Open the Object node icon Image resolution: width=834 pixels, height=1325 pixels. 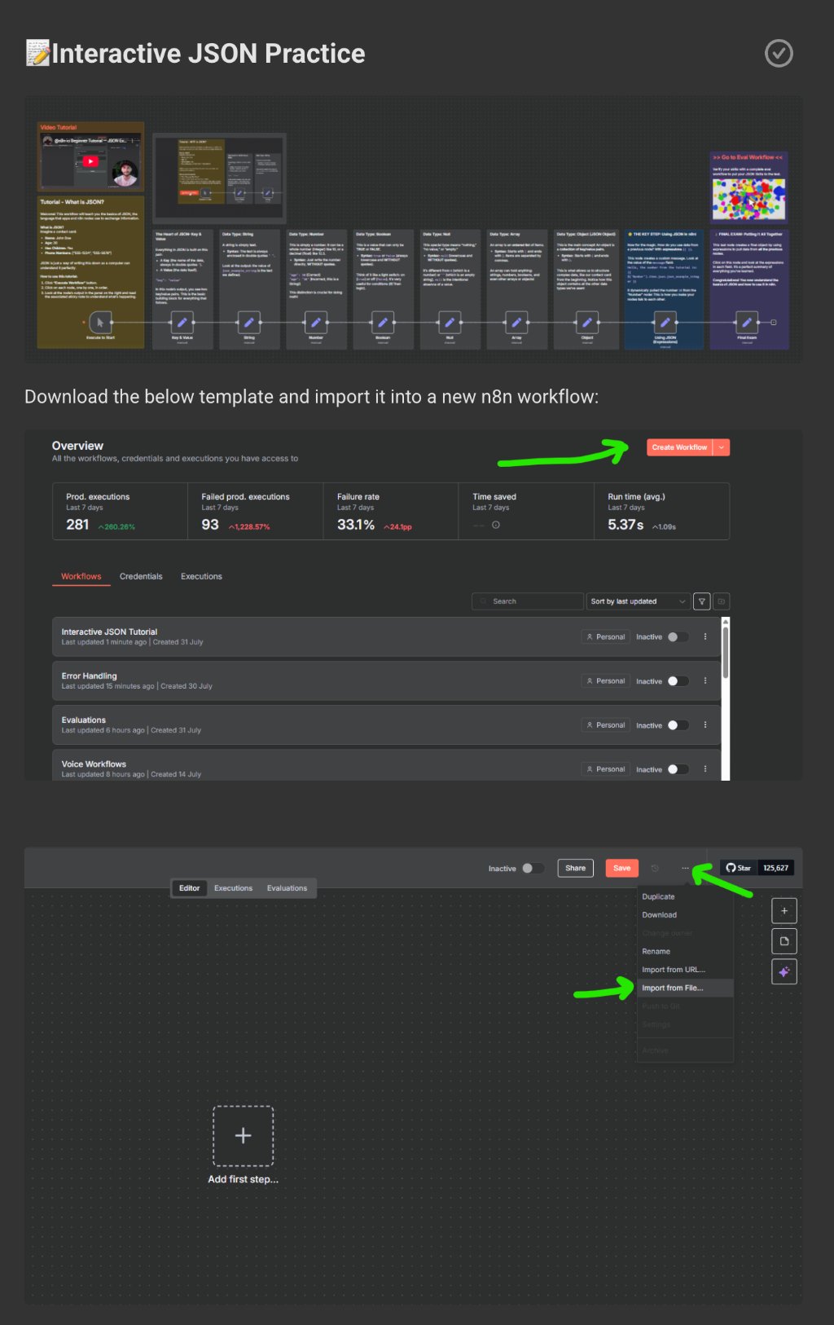[586, 323]
